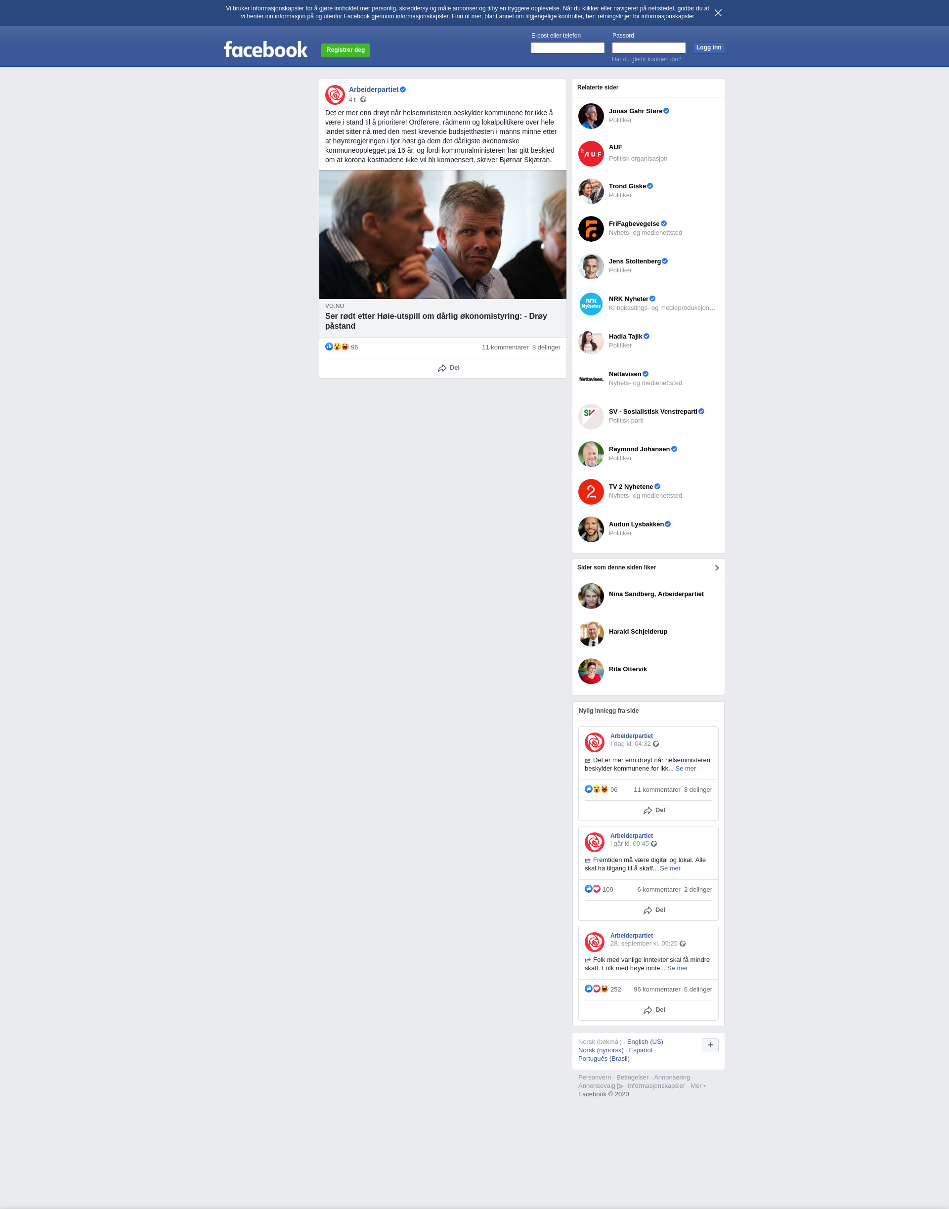Click SV Sosialistisk Venstreparti logo icon

tap(591, 416)
